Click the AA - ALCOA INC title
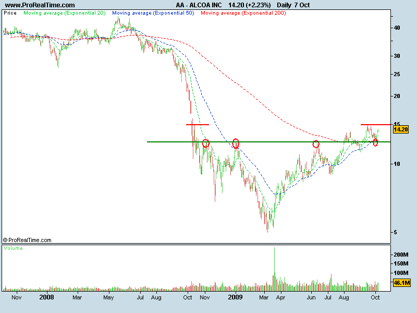417x313 pixels. click(x=199, y=5)
